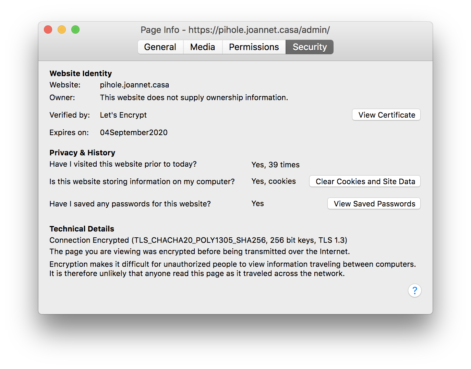Open the help question mark button
471x369 pixels.
click(x=414, y=291)
